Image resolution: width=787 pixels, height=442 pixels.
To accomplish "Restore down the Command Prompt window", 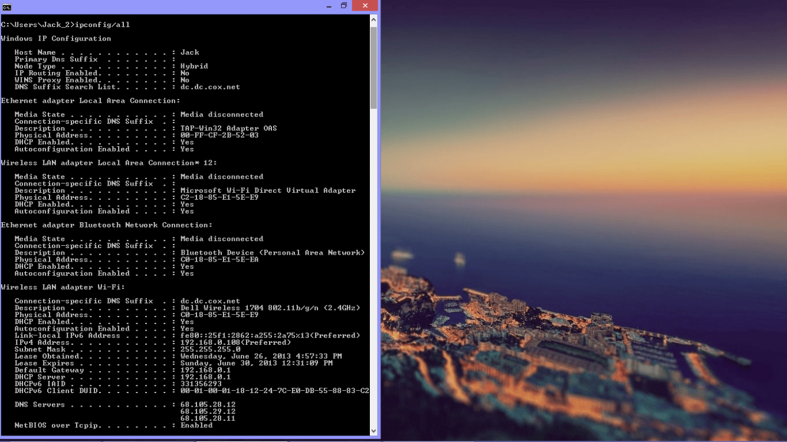I will (x=344, y=5).
